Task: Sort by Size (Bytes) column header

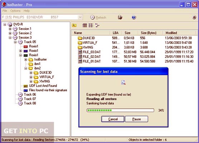Action: point(150,33)
